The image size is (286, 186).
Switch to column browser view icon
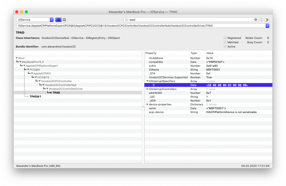coord(64,19)
